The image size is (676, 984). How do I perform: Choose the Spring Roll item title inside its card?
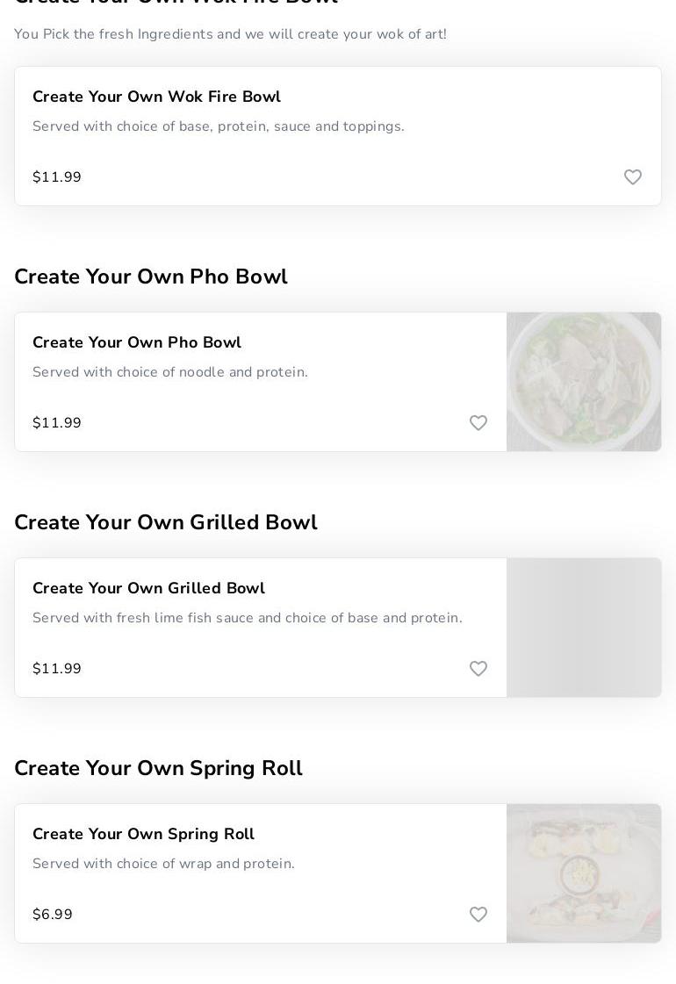coord(143,834)
